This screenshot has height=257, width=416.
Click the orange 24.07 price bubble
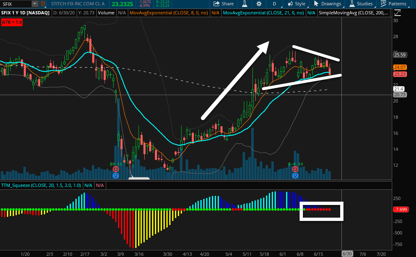pos(400,67)
